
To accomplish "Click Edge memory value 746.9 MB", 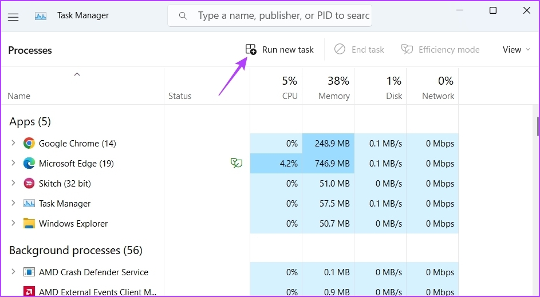I will (332, 164).
